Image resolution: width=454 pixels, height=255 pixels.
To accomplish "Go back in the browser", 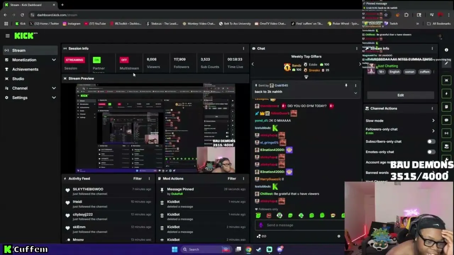I will [x=5, y=15].
